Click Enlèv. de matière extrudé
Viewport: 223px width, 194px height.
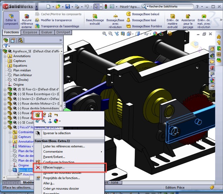click(x=173, y=21)
